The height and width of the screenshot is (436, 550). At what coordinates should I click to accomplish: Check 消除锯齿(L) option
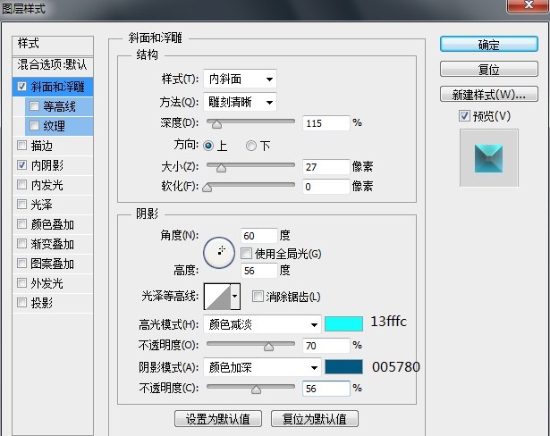[x=258, y=297]
